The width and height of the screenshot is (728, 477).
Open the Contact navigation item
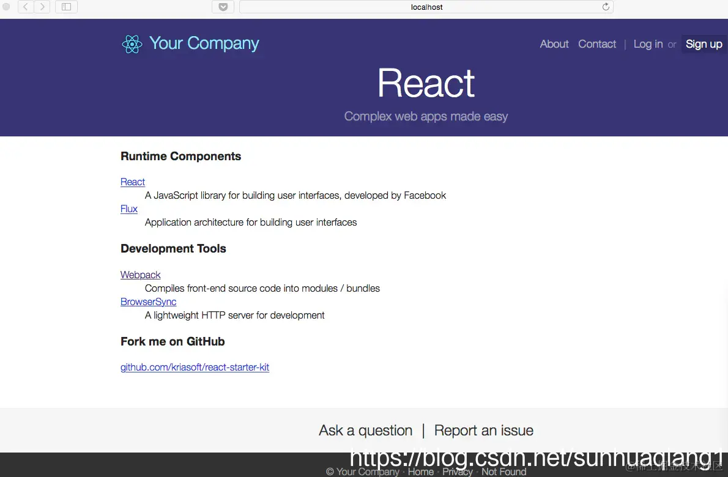tap(597, 44)
